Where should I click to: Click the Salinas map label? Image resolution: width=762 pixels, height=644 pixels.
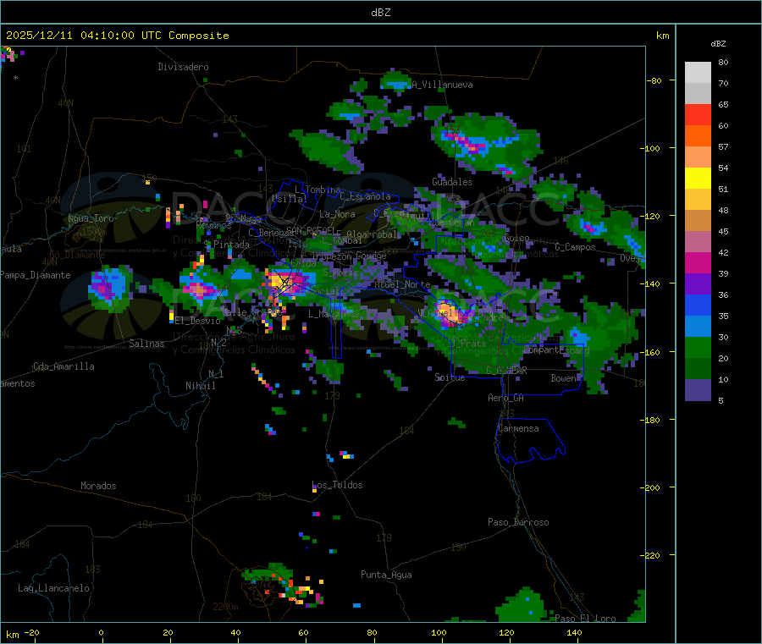coord(146,344)
